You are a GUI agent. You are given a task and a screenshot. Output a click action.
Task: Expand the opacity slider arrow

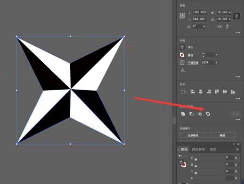[217, 62]
